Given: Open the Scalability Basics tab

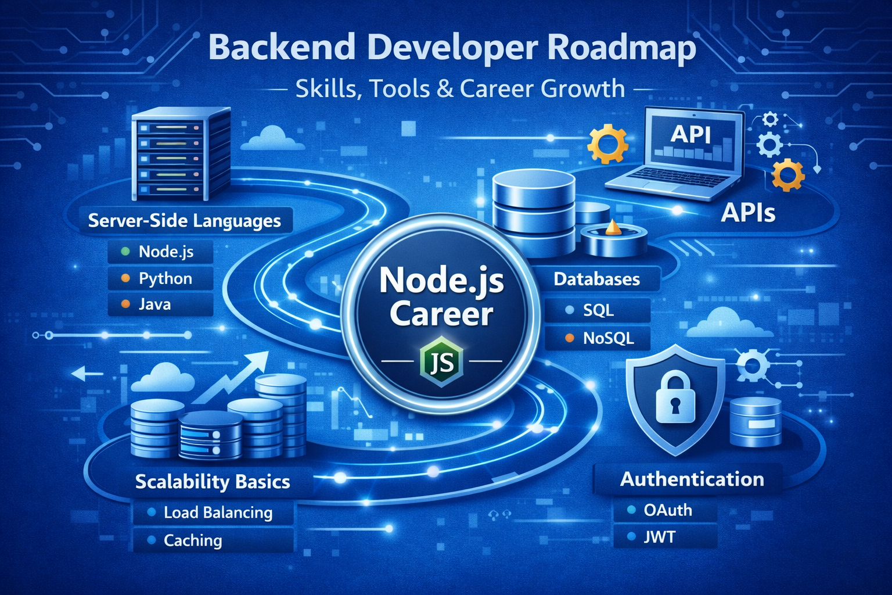Looking at the screenshot, I should tap(213, 481).
